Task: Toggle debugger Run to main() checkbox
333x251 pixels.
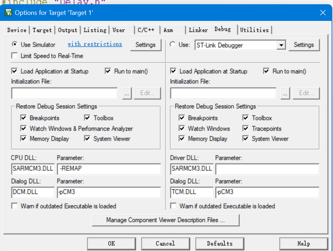Action: point(266,71)
